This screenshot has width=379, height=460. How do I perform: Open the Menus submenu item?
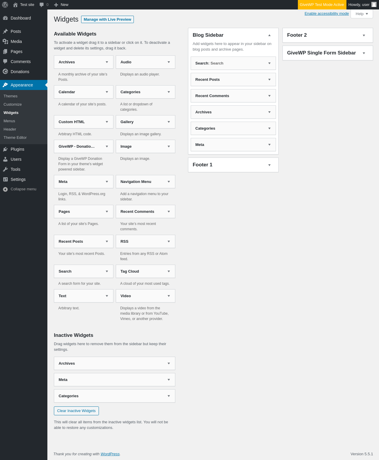[24, 121]
